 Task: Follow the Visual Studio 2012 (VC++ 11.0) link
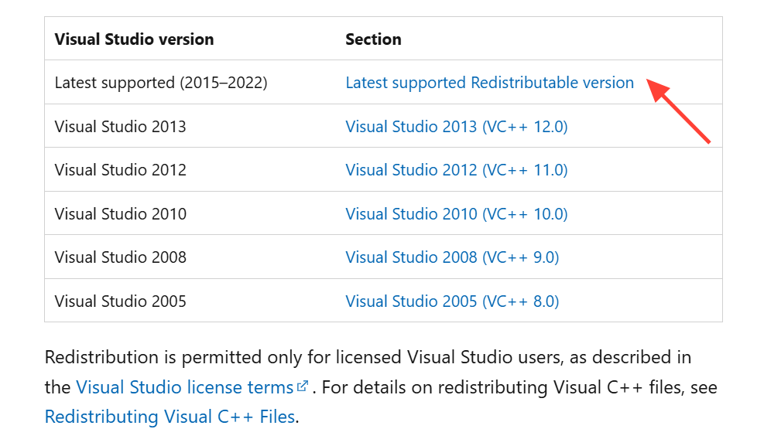point(456,170)
